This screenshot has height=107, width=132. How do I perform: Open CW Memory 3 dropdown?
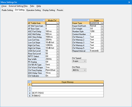pyautogui.click(x=102, y=43)
